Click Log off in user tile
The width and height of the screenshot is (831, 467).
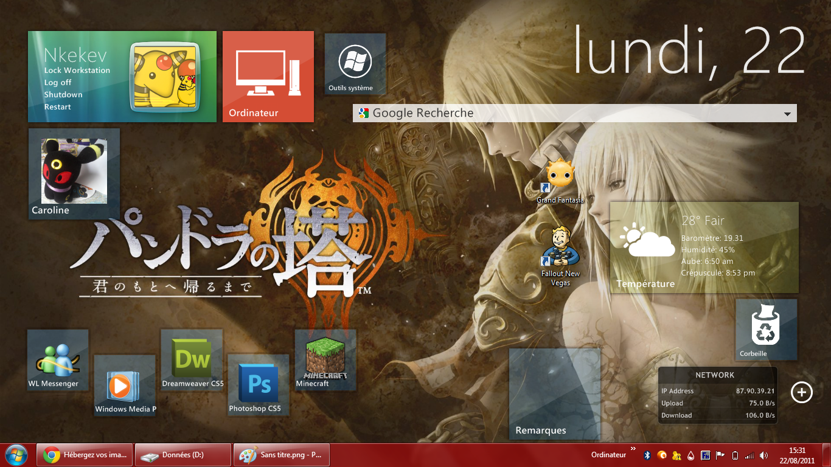58,83
